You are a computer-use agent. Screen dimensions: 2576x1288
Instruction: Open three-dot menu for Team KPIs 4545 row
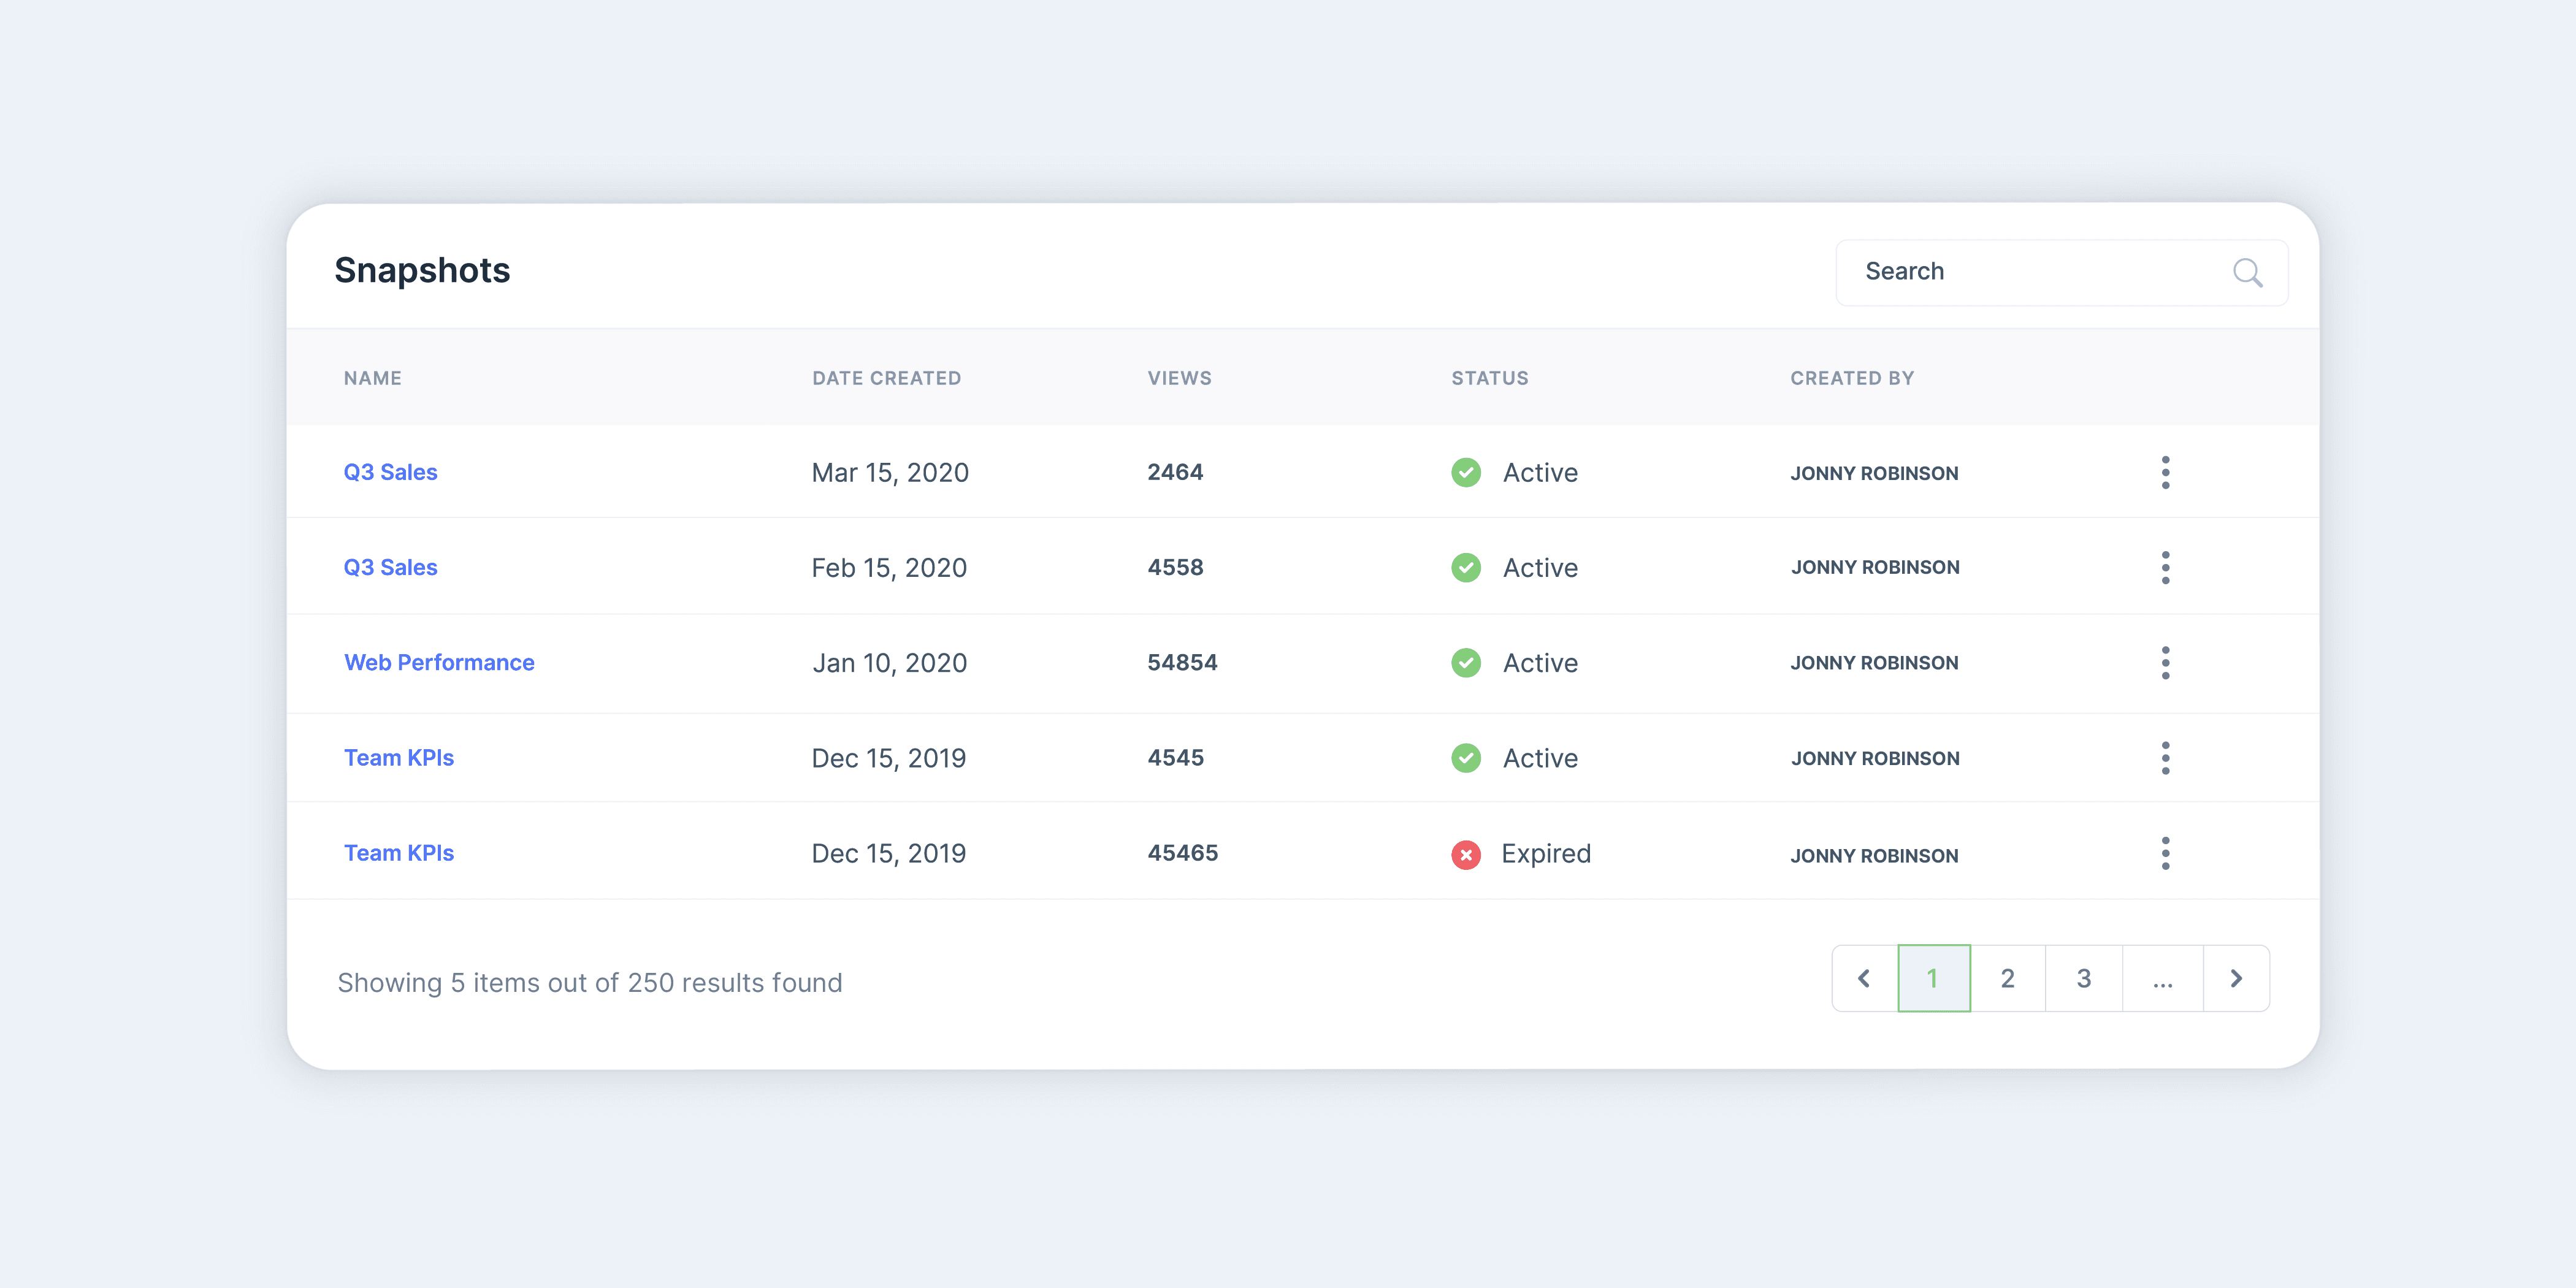point(2165,758)
